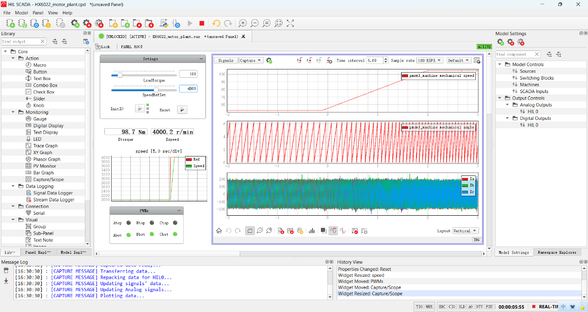588x312 pixels.
Task: Switch to the Namespace Explorer tab
Action: [556, 252]
